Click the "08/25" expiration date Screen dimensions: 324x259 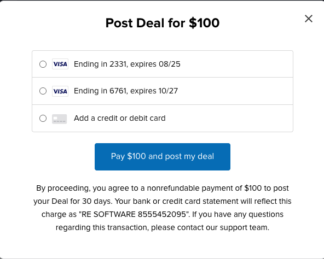[170, 64]
